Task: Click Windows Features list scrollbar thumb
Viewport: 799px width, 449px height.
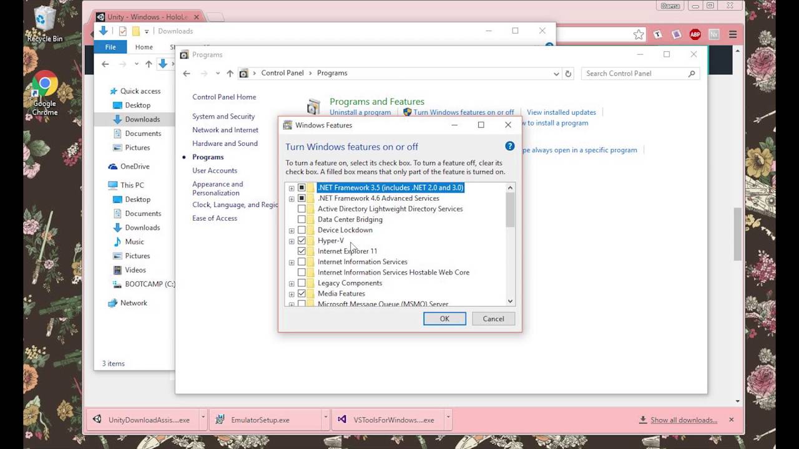Action: tap(510, 210)
